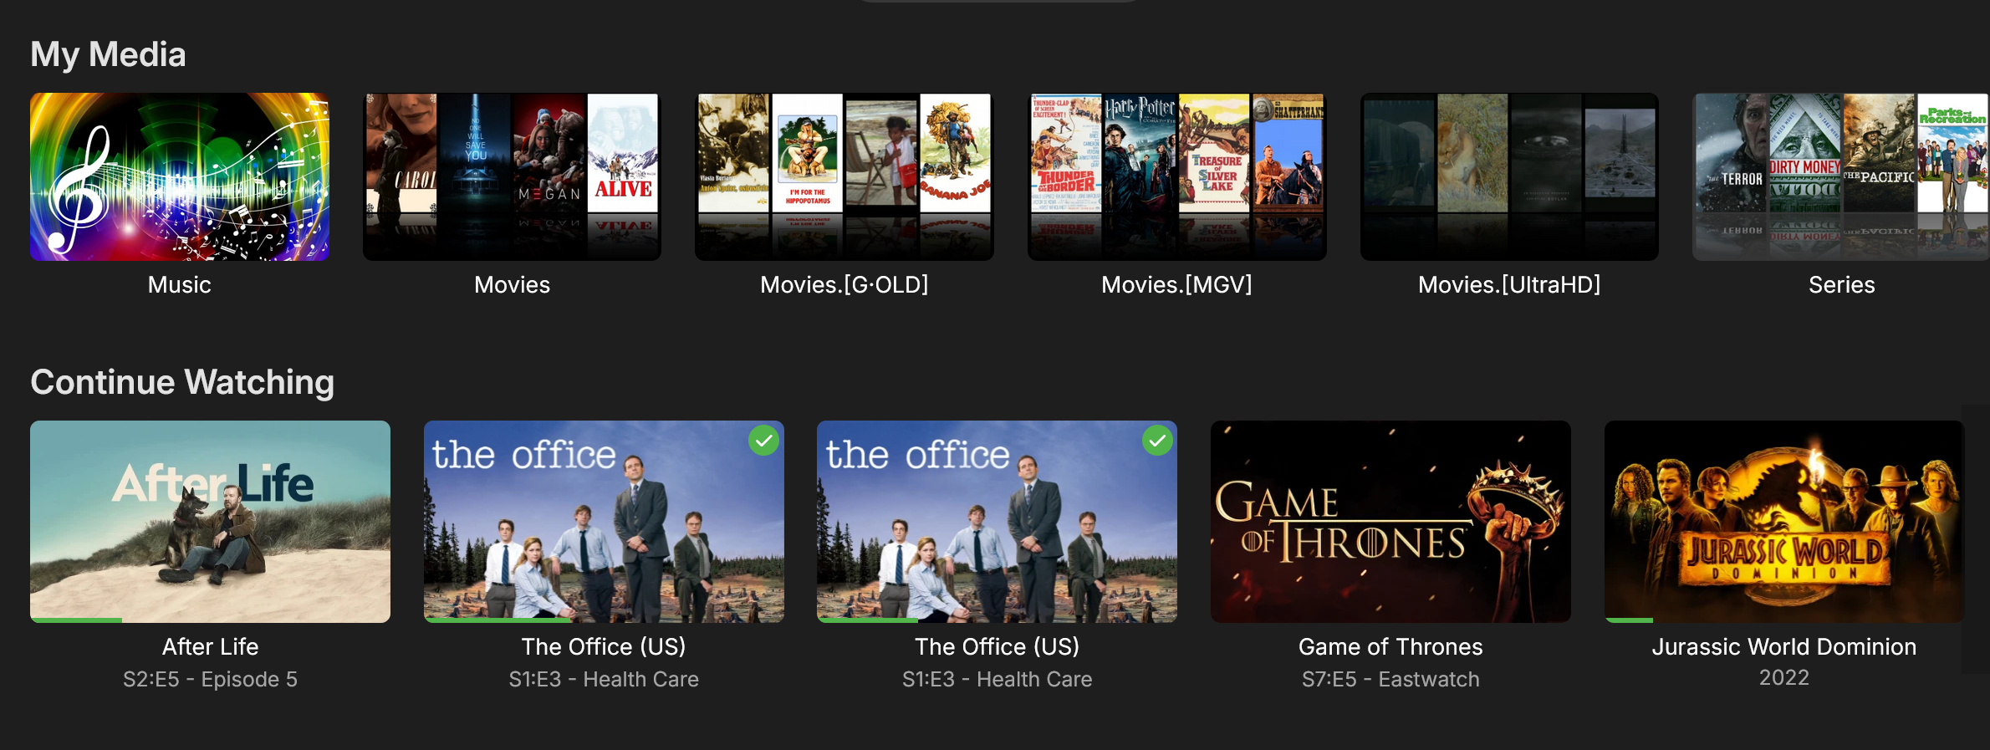Click the Music label under thumbnail
This screenshot has width=1990, height=750.
(180, 284)
